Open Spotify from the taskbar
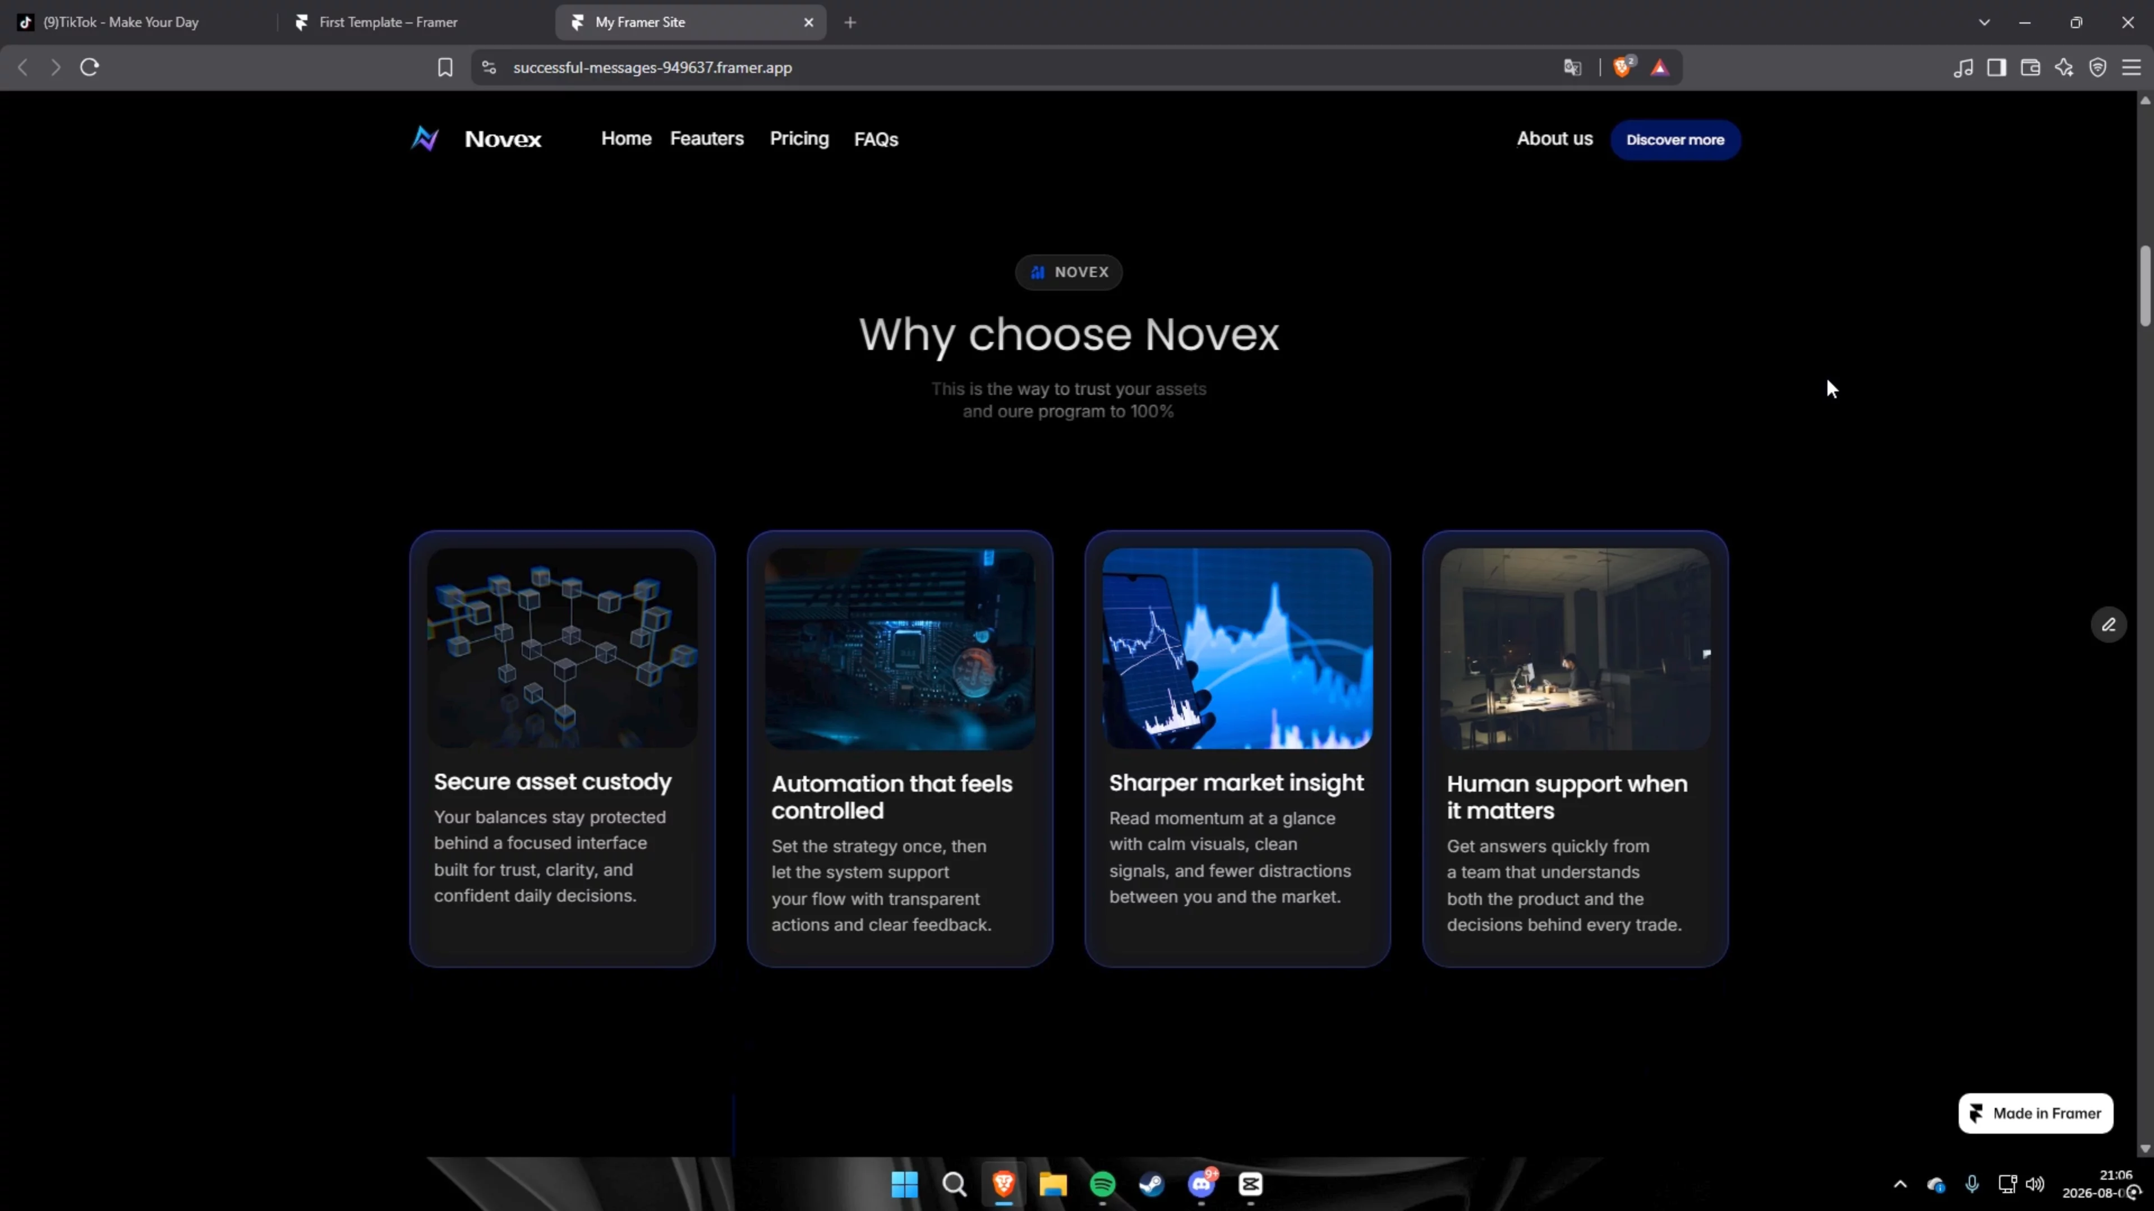Screen dimensions: 2154x1211 (1103, 1184)
